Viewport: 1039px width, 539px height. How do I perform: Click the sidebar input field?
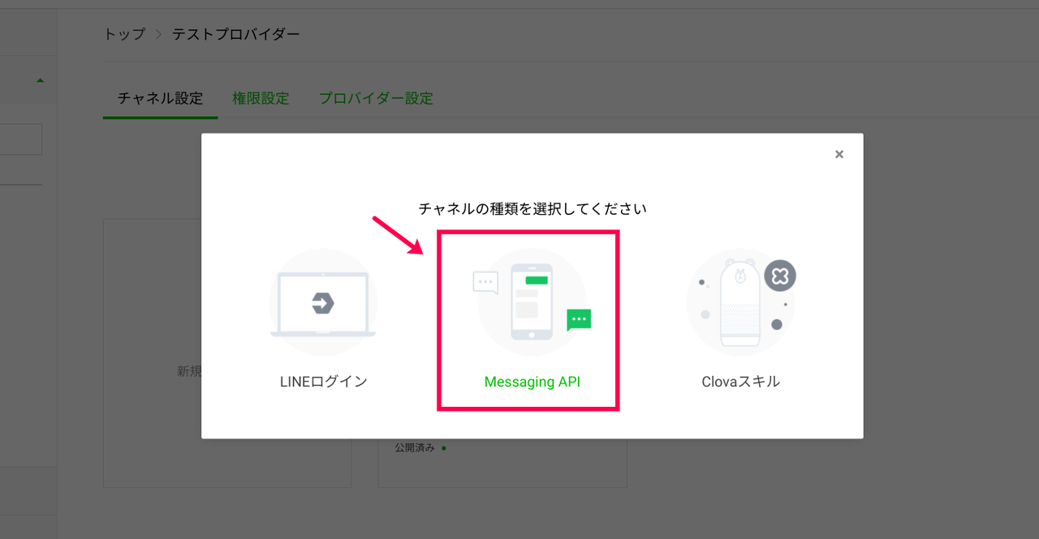[x=21, y=139]
